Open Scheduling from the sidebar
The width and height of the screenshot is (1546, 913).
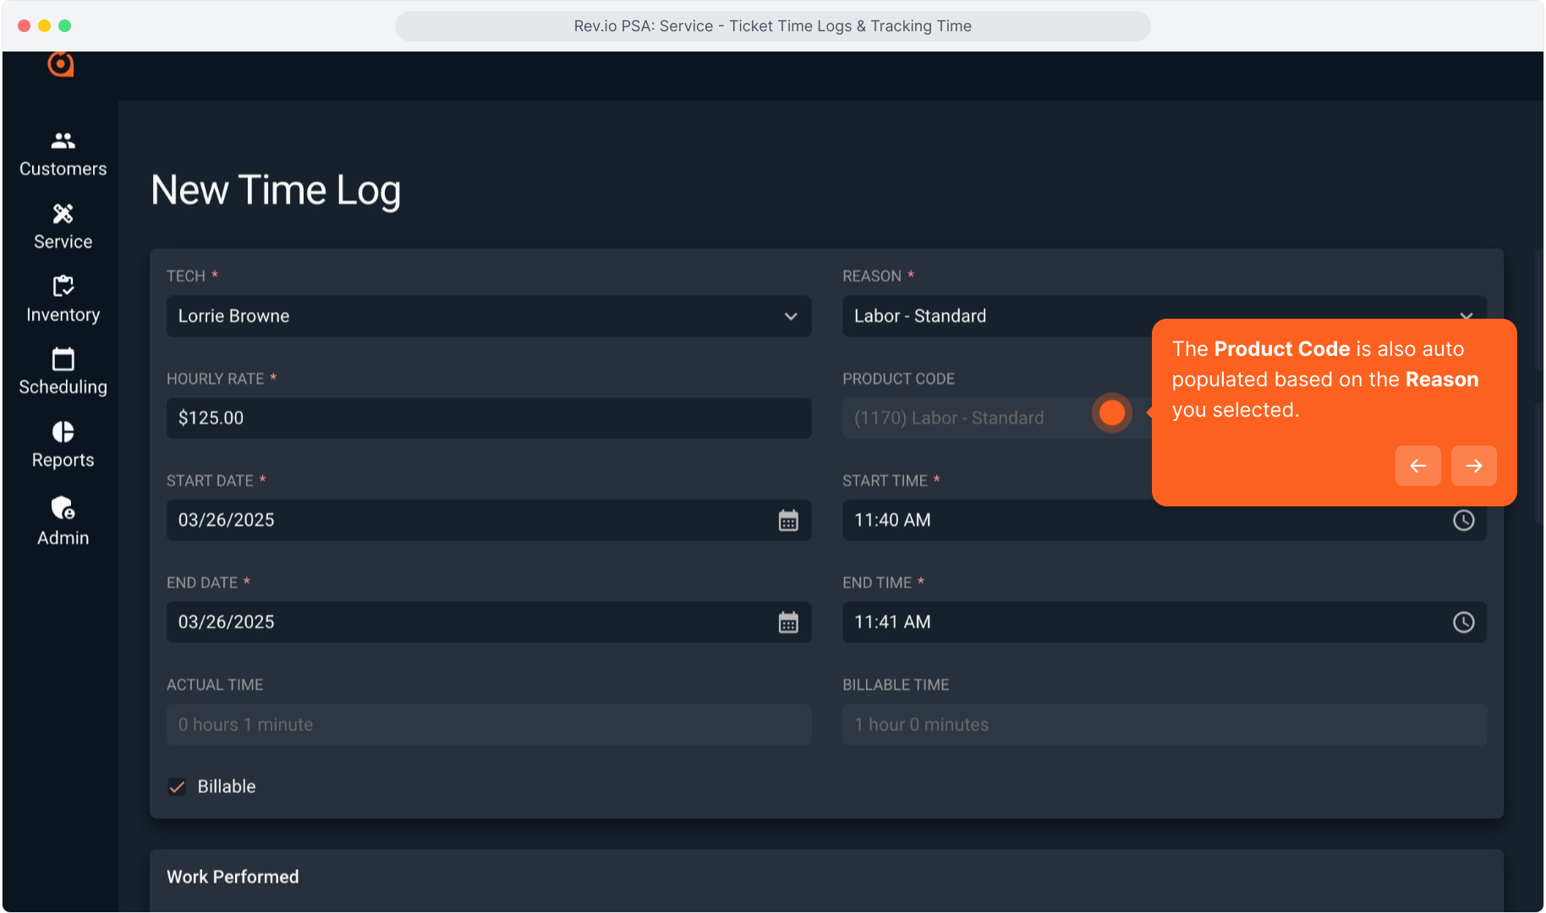point(63,372)
